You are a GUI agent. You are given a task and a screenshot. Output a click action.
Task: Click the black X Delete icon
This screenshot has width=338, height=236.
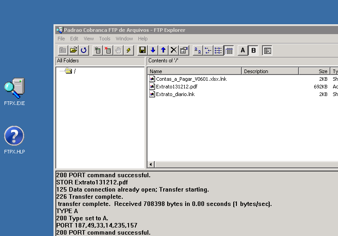173,50
